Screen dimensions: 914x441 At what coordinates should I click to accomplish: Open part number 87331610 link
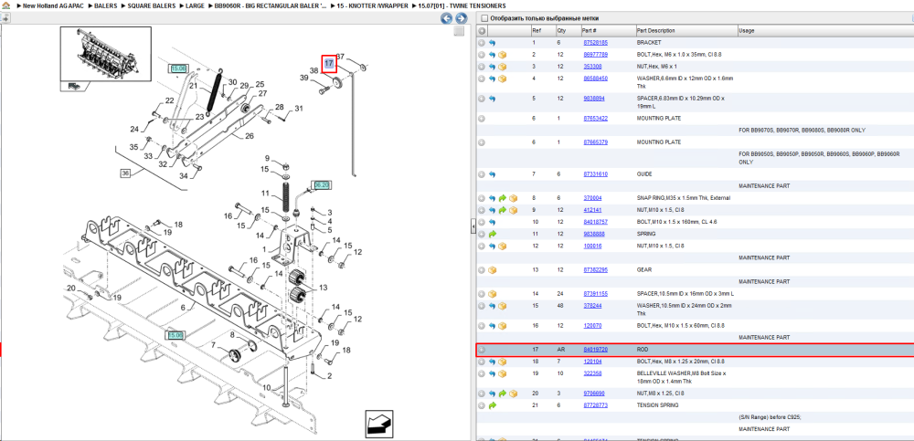click(x=595, y=173)
